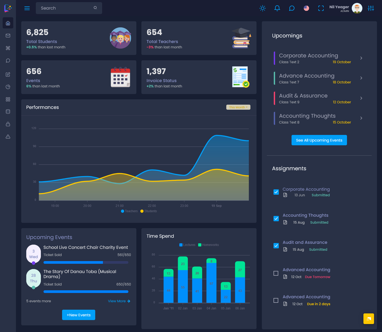Viewport: 382px width, 332px height.
Task: Expand the Corporate Accounting upcoming item chevron
Action: pos(361,58)
